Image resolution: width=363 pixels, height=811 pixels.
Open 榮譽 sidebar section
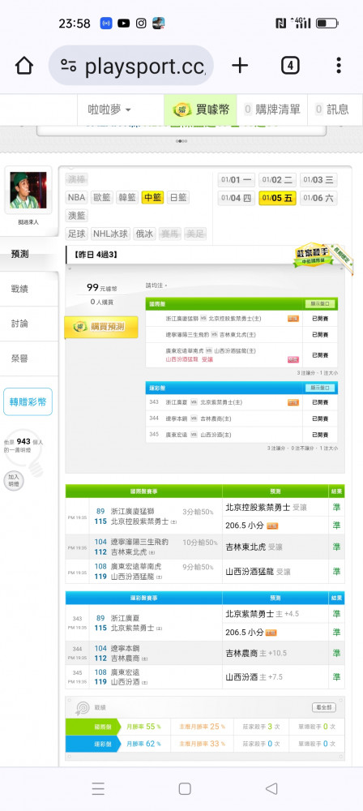(x=29, y=358)
